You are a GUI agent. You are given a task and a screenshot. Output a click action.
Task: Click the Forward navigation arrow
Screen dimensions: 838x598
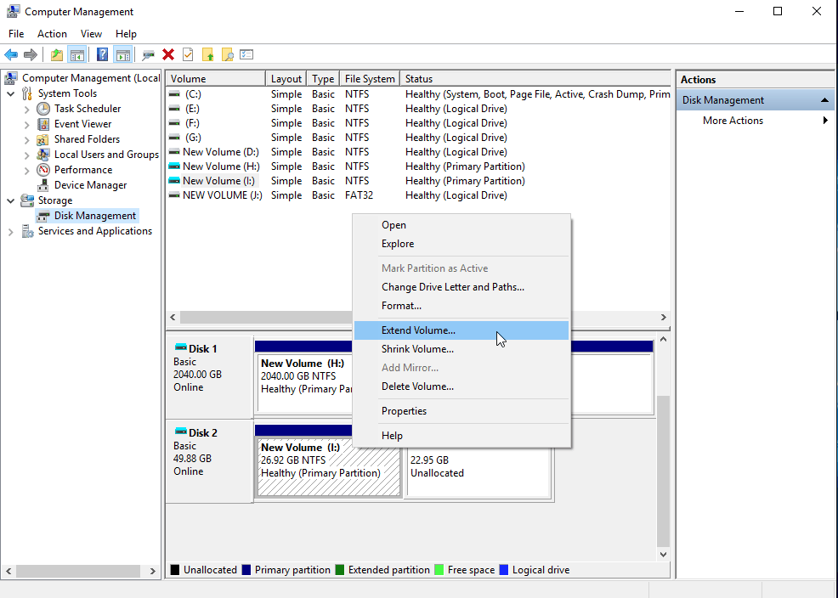pyautogui.click(x=32, y=54)
